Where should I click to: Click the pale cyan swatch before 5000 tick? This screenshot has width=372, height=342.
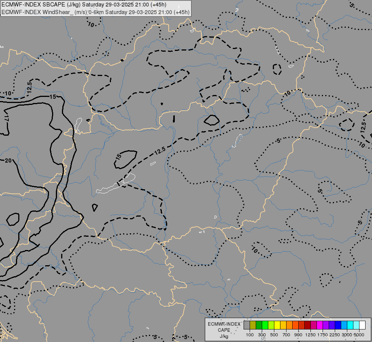[356, 325]
